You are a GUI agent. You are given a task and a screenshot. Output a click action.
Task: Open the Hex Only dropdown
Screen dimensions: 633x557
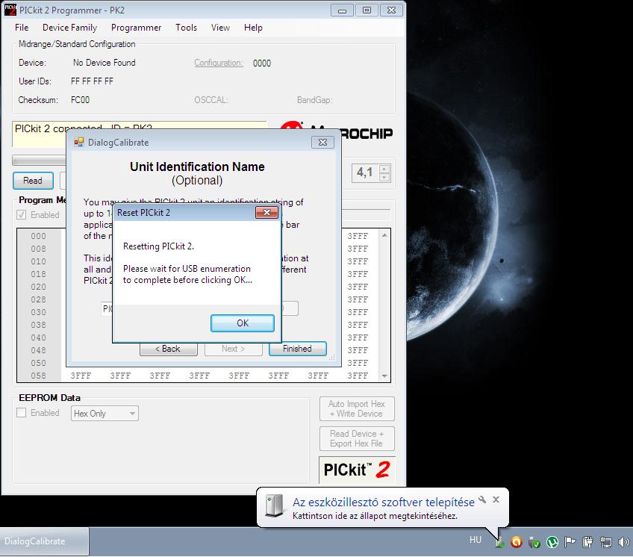(105, 413)
